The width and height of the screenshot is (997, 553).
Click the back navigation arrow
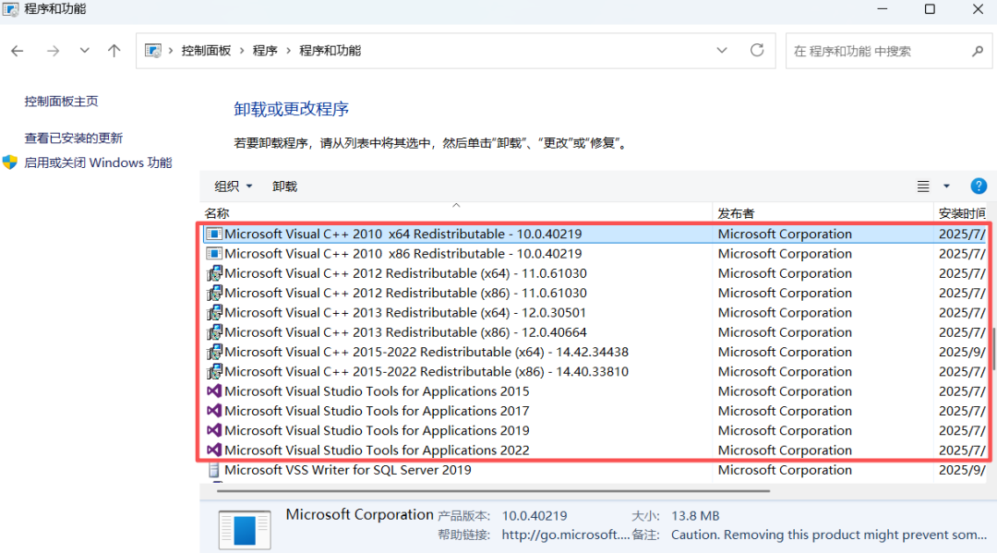tap(18, 51)
